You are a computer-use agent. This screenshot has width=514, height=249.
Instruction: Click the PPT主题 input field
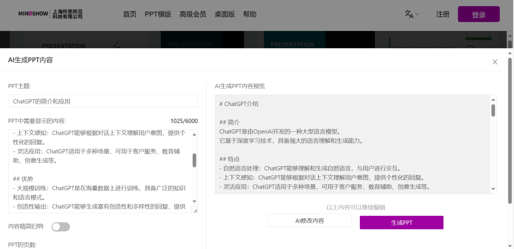(103, 101)
